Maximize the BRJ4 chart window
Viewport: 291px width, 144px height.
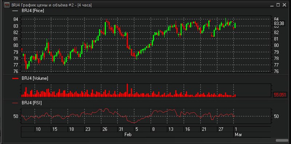click(278, 5)
